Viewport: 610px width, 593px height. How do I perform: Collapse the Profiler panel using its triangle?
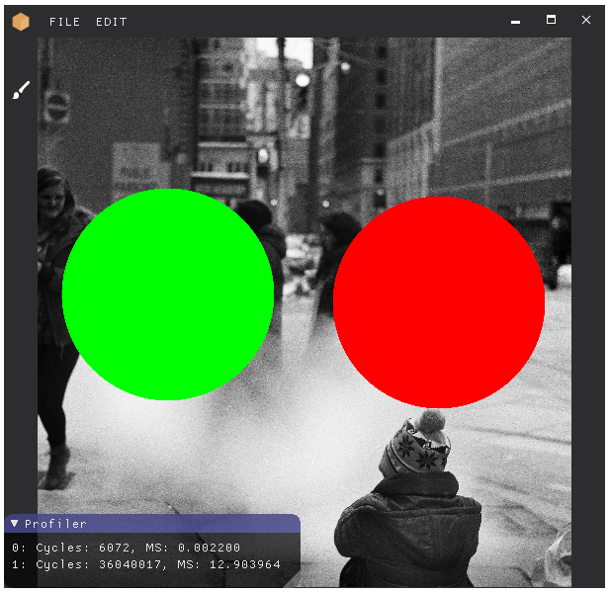pyautogui.click(x=14, y=524)
